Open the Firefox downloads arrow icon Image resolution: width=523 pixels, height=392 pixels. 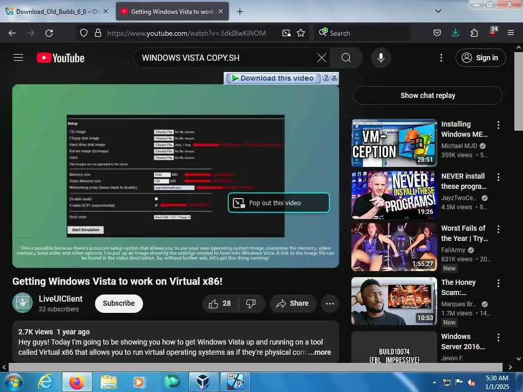point(455,33)
